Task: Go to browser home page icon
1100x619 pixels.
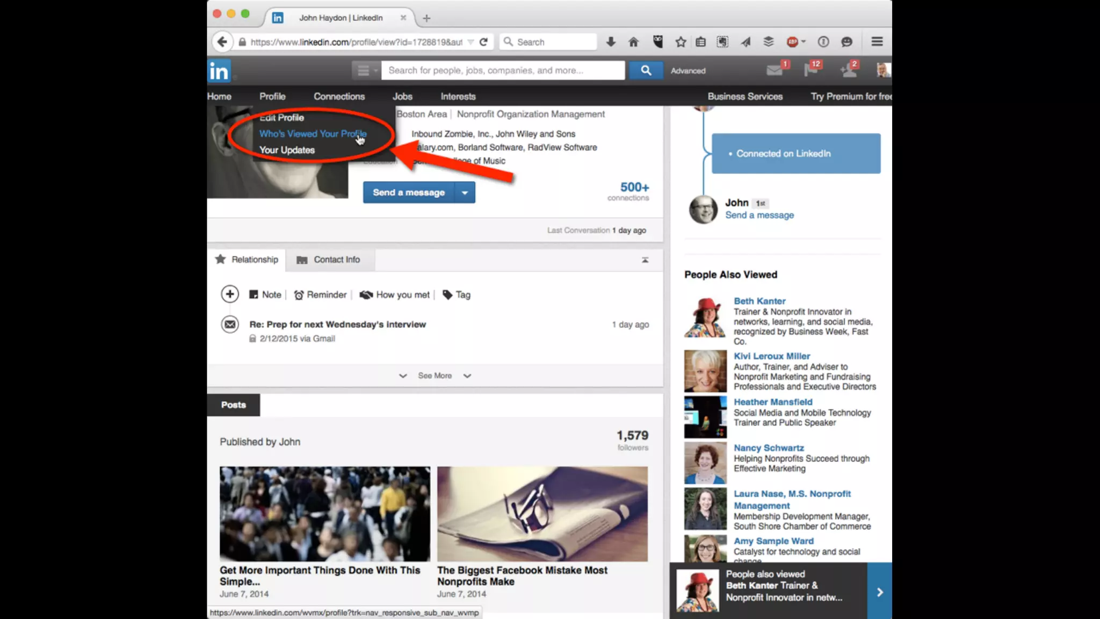Action: coord(633,42)
